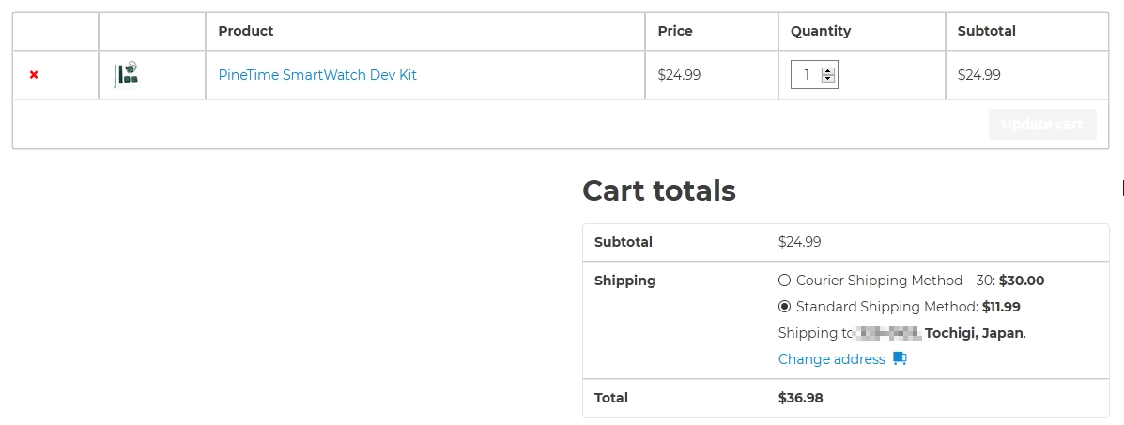Click the Change address link

[x=831, y=359]
